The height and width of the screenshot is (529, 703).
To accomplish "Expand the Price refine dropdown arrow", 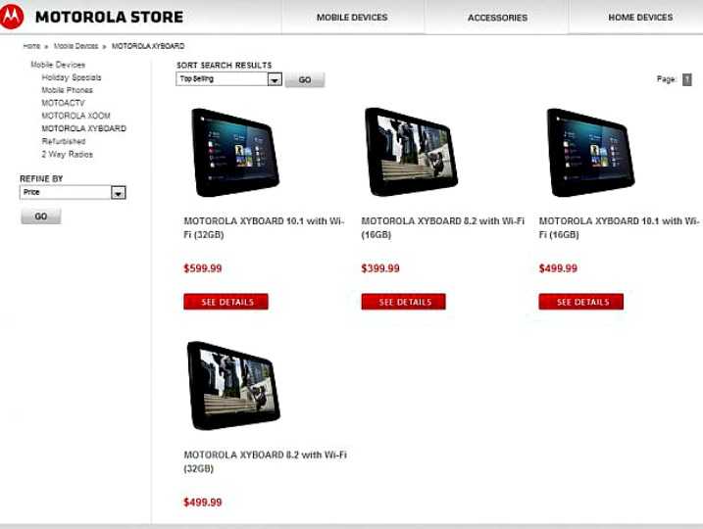I will pyautogui.click(x=119, y=193).
